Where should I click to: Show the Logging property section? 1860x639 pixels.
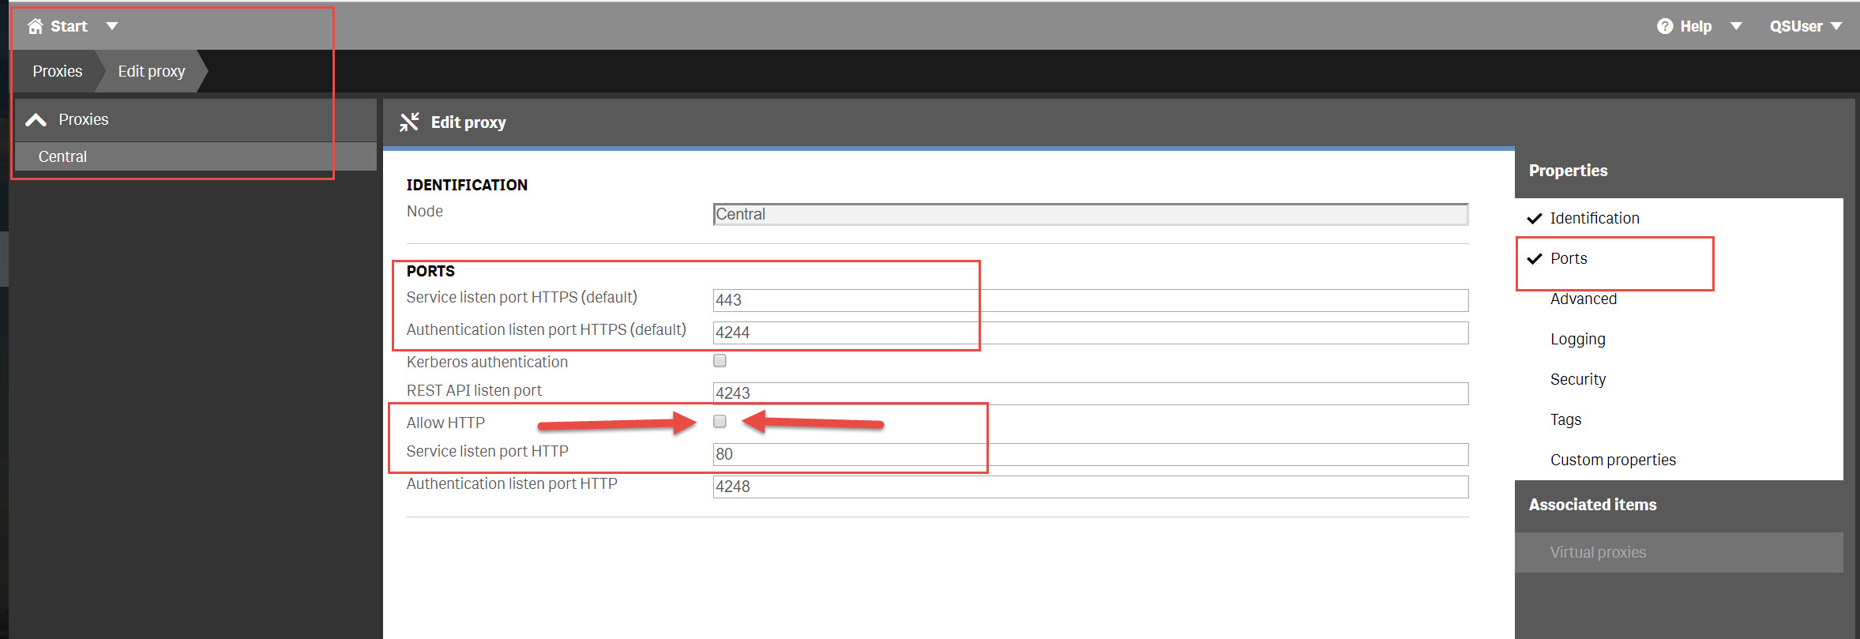pos(1578,339)
